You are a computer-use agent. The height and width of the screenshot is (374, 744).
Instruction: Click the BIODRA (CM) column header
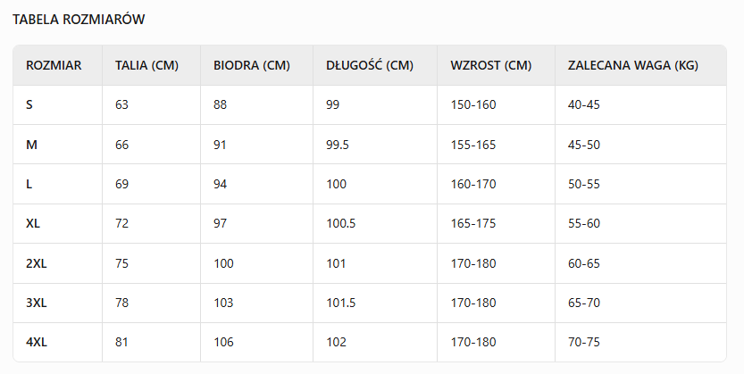tap(252, 65)
